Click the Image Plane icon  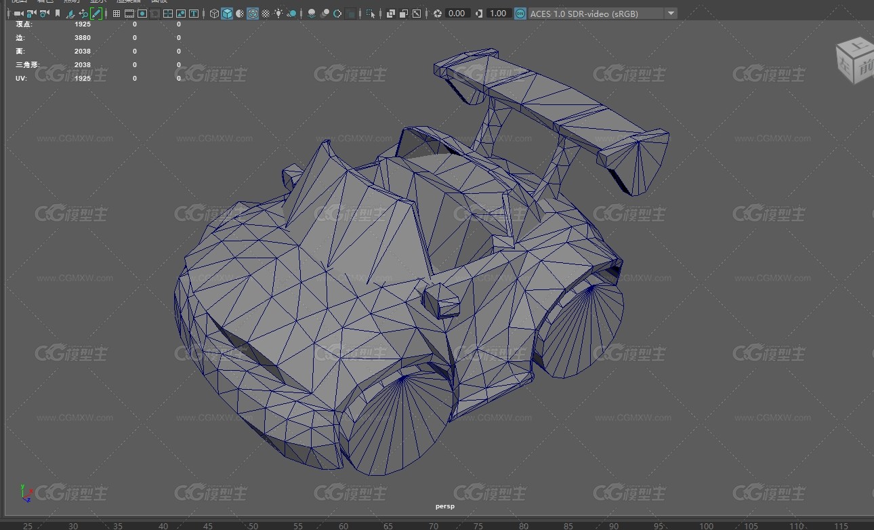[70, 14]
